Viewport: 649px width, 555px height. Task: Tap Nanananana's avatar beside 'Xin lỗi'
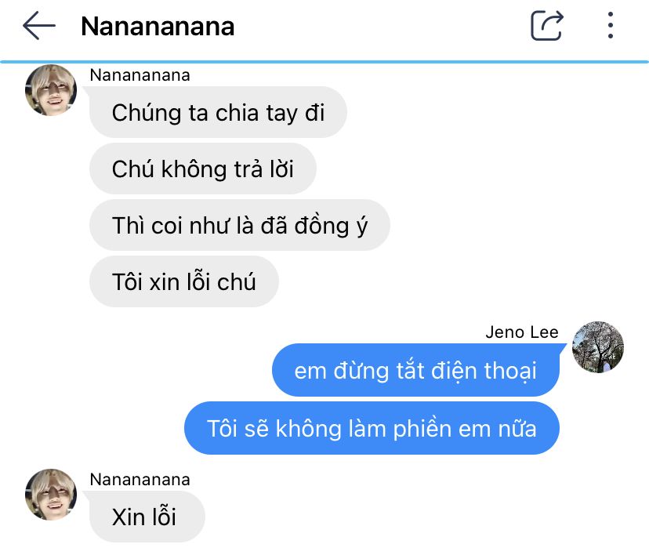coord(51,494)
